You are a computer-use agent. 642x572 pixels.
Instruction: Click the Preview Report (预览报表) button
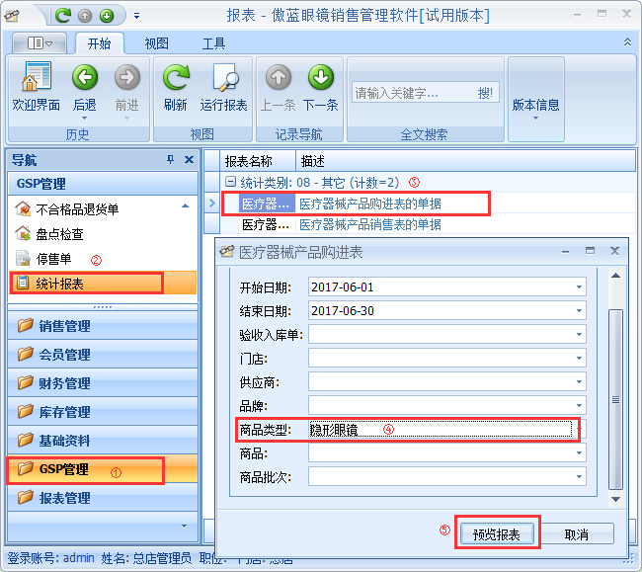[498, 533]
